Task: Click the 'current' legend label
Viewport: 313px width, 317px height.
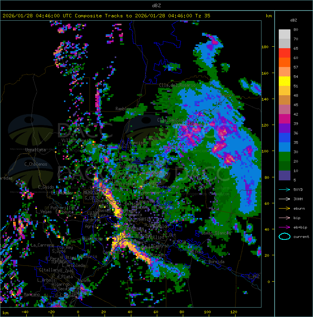Action: point(301,236)
